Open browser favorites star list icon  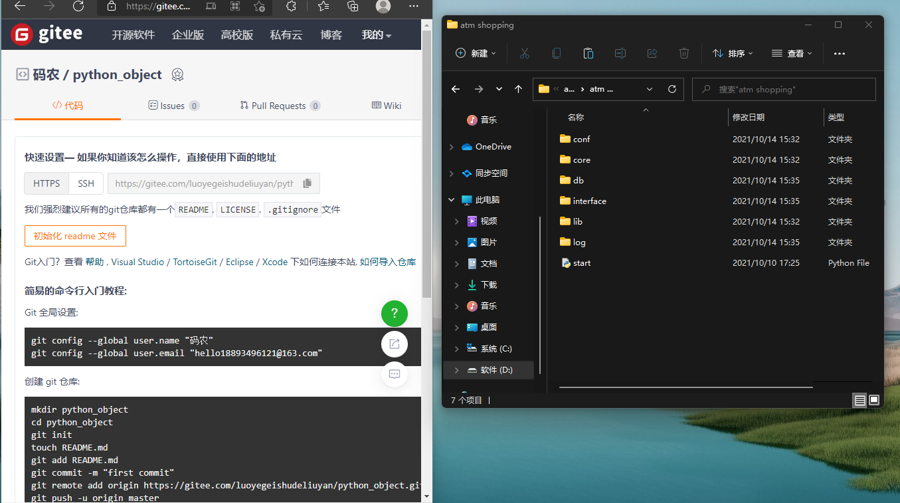tap(323, 6)
